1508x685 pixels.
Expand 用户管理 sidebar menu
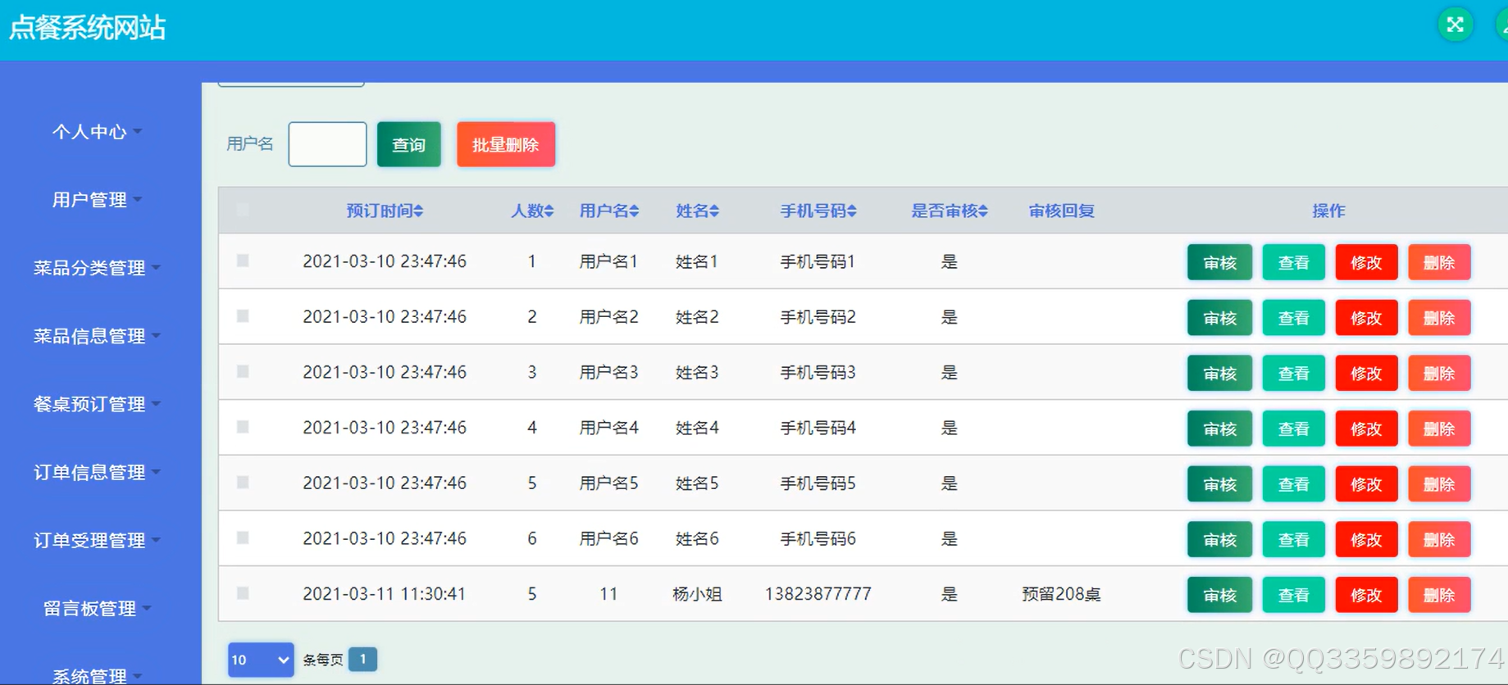coord(97,200)
